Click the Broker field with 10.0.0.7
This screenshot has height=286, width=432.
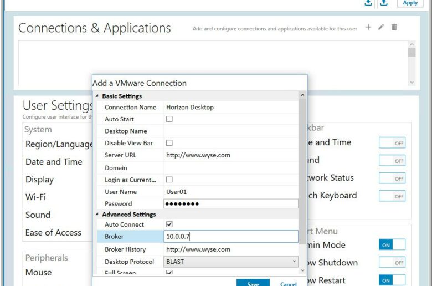click(230, 236)
